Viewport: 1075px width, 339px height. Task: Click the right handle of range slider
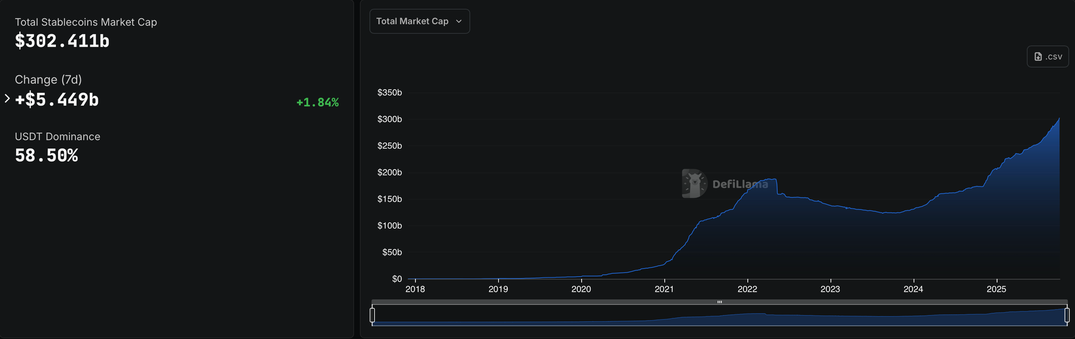click(x=1067, y=315)
